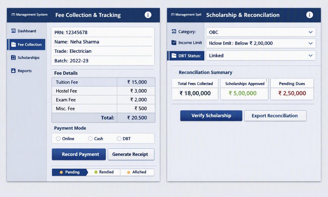
Task: Click the PRN: 12345678 field
Action: tap(103, 32)
